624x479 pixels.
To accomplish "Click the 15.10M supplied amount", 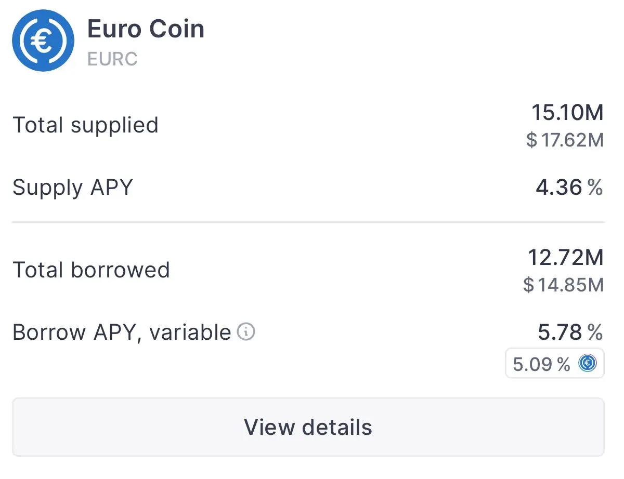I will click(567, 113).
